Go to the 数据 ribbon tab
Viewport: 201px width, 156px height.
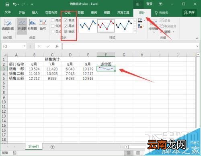click(80, 12)
